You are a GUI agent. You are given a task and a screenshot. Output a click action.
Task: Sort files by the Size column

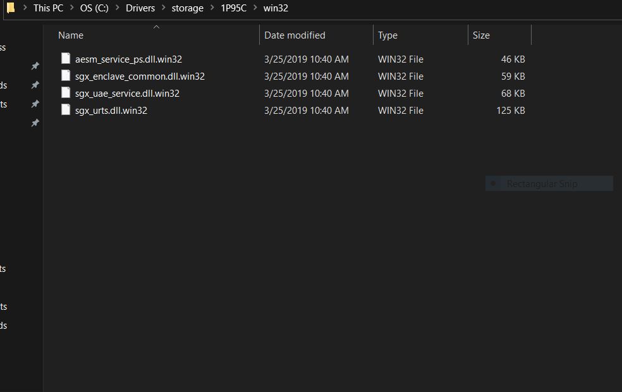point(481,35)
